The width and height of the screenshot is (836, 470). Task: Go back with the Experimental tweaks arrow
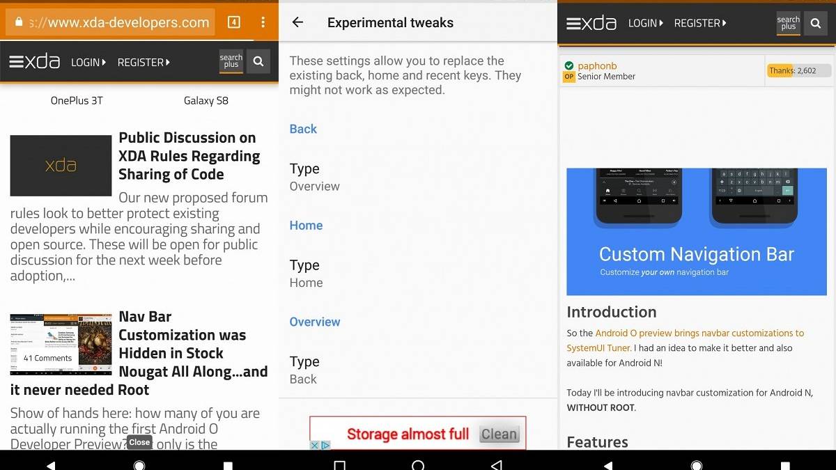[x=297, y=22]
